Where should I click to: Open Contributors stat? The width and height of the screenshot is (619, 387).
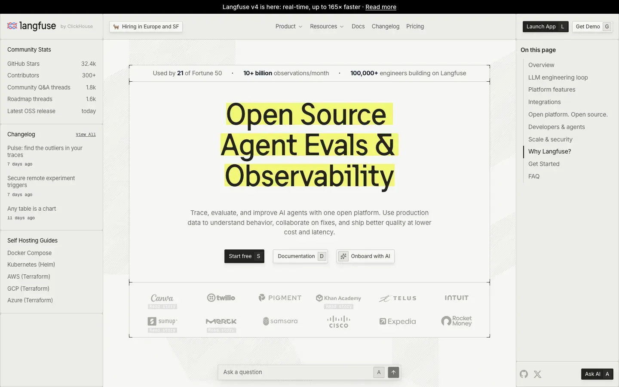tap(52, 75)
